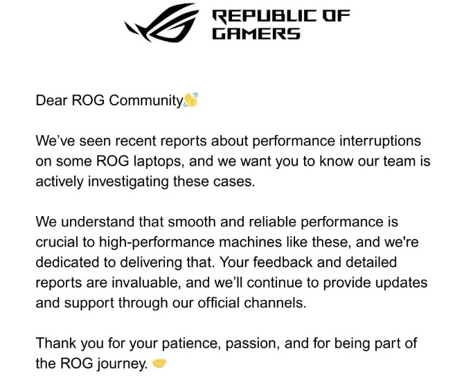This screenshot has height=381, width=464.
Task: Click the handshake emoji after ROG journey
Action: pyautogui.click(x=160, y=363)
